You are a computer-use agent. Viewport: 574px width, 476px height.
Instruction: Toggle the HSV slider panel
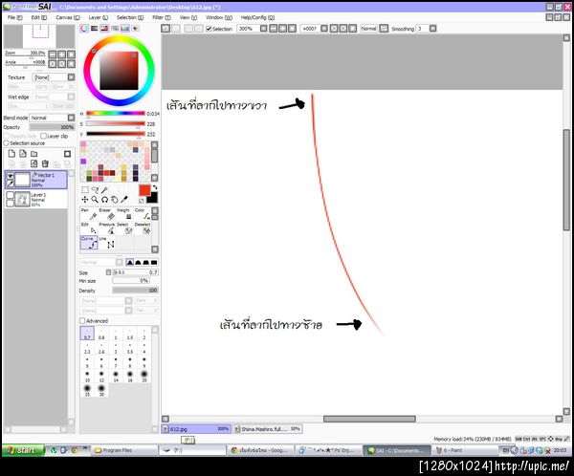104,28
